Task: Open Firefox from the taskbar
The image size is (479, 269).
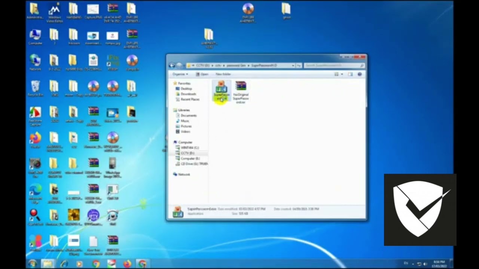Action: tap(127, 263)
